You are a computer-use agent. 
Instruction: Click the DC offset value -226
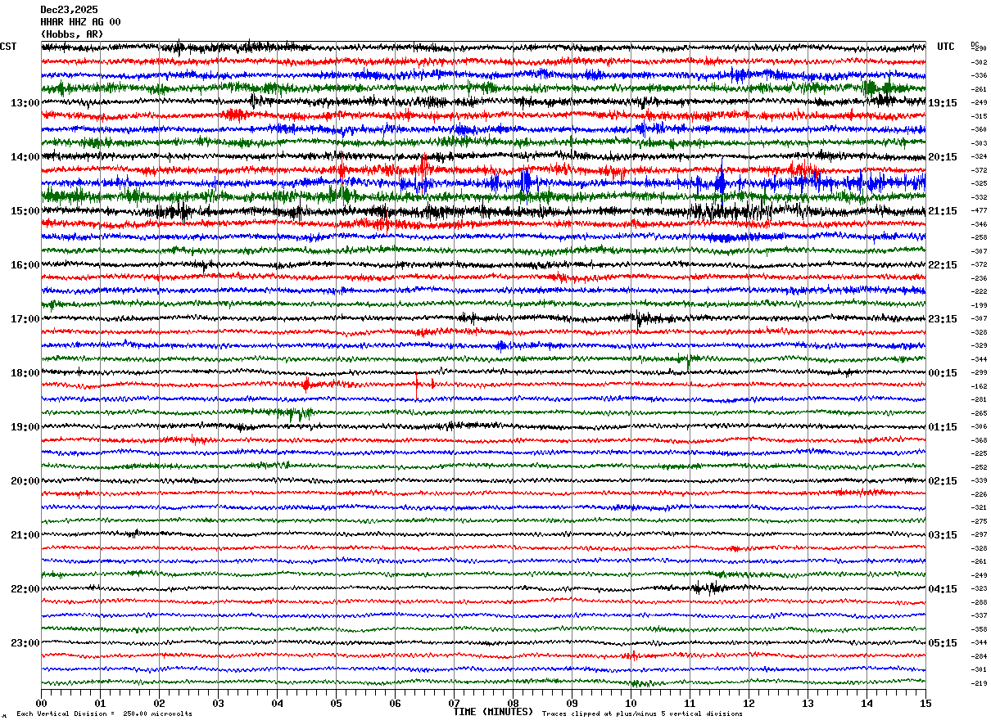click(979, 494)
